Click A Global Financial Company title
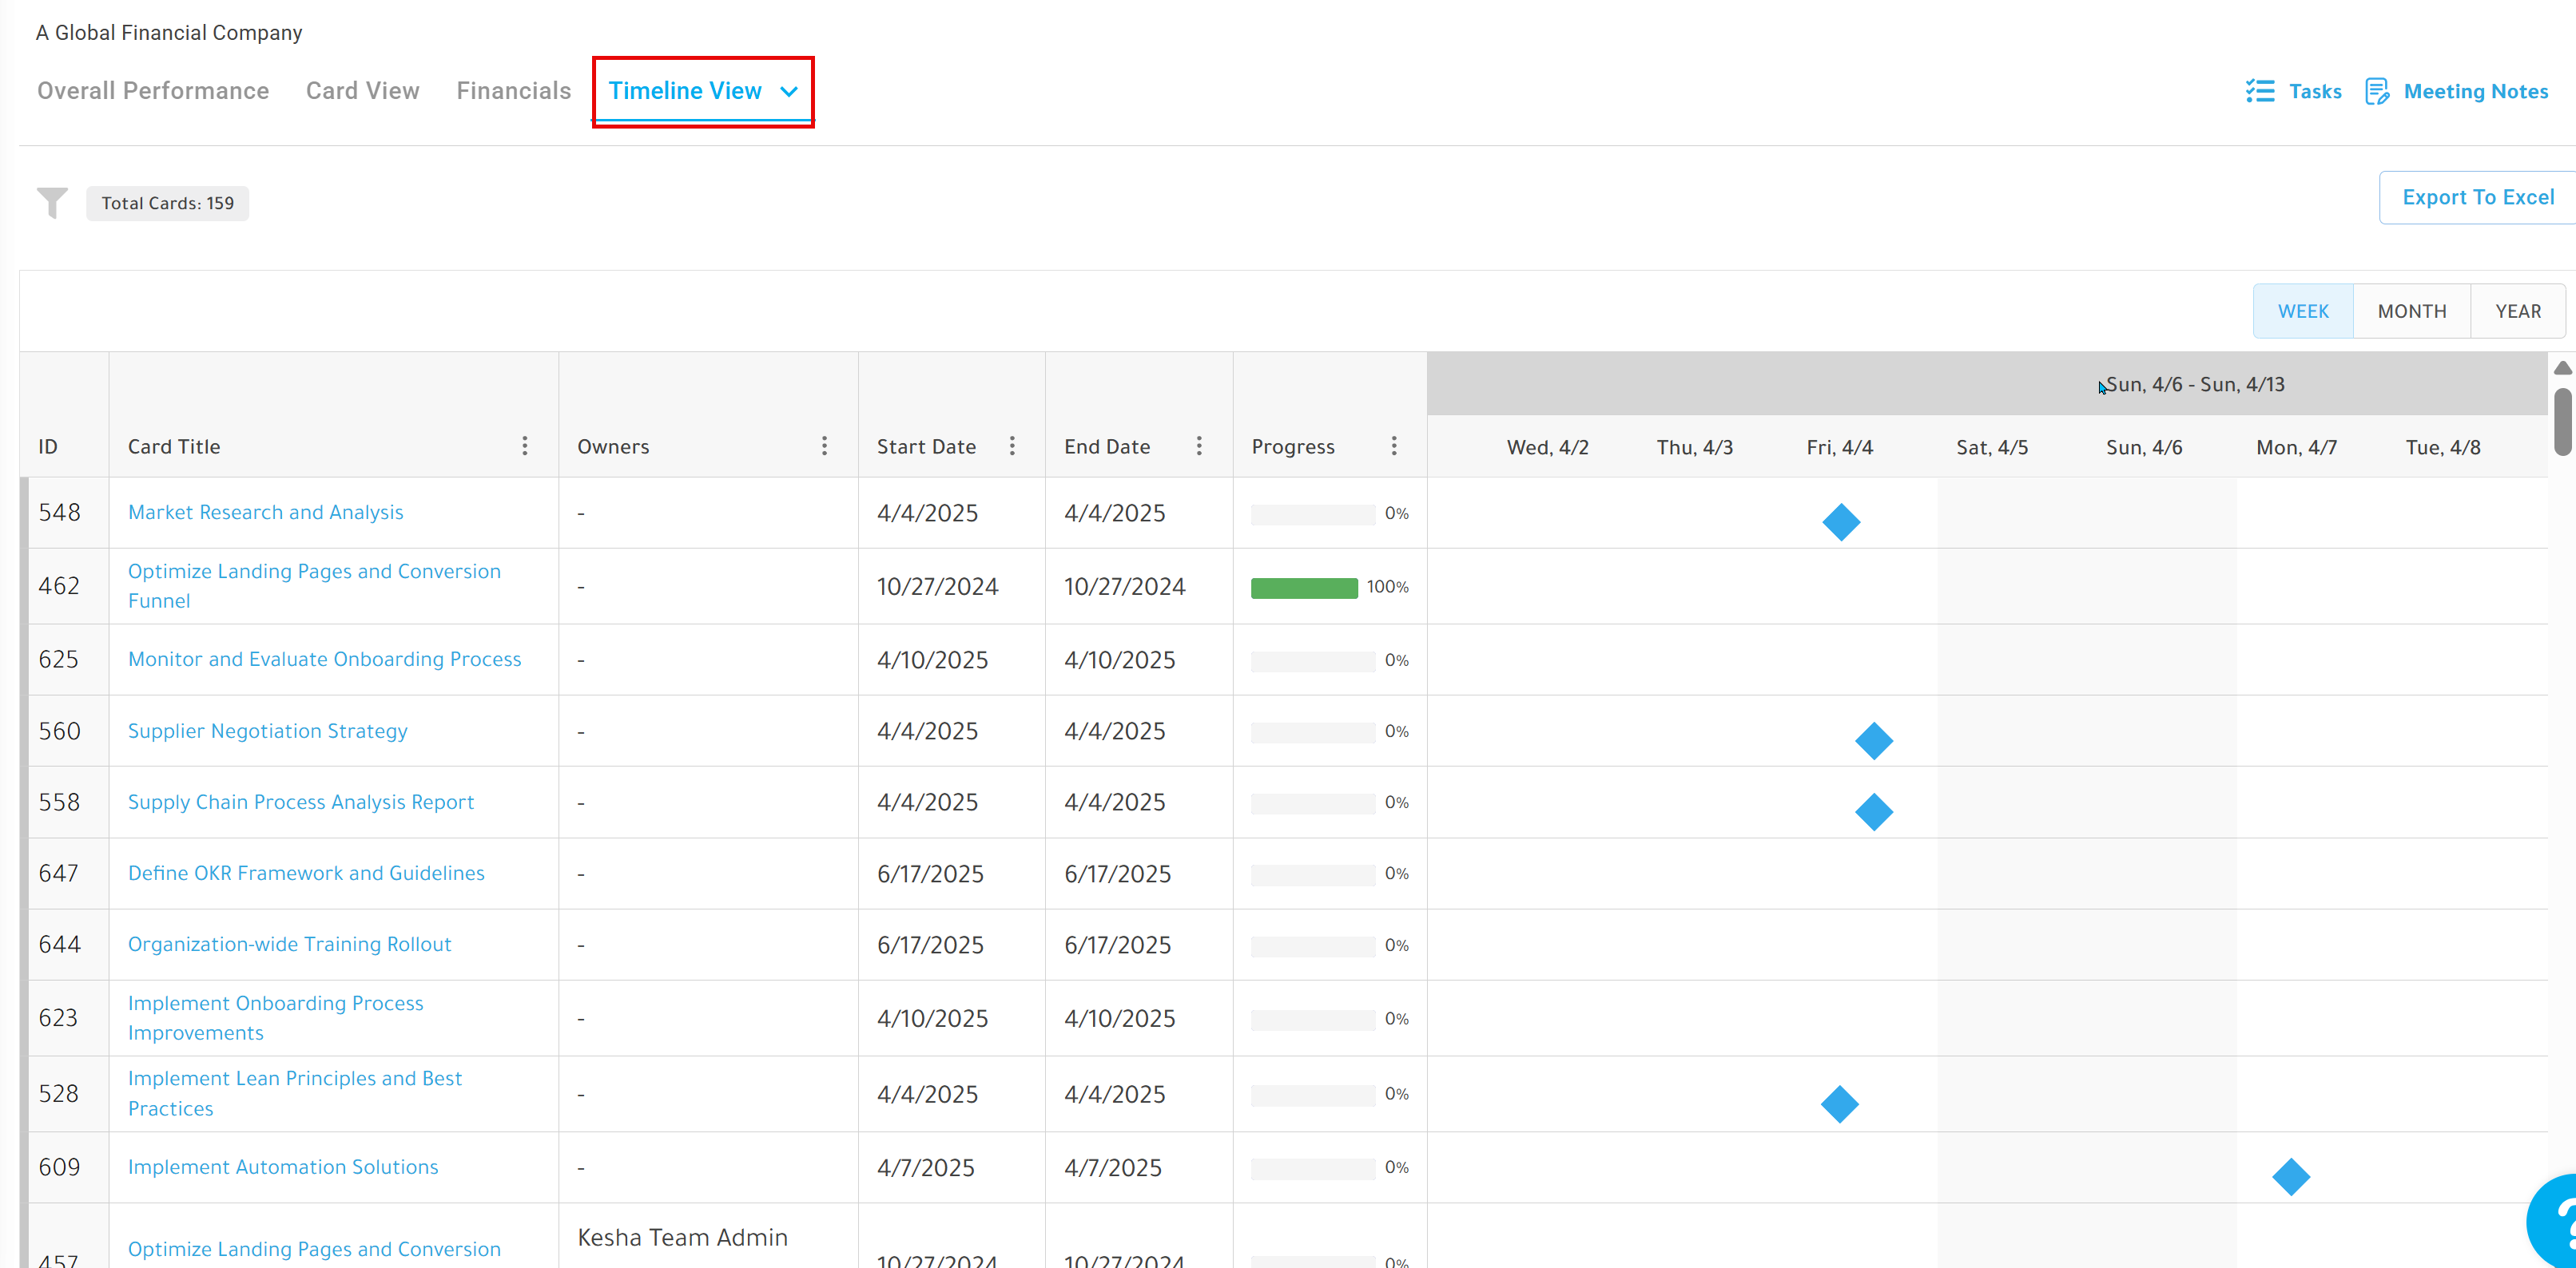This screenshot has height=1268, width=2576. (169, 32)
